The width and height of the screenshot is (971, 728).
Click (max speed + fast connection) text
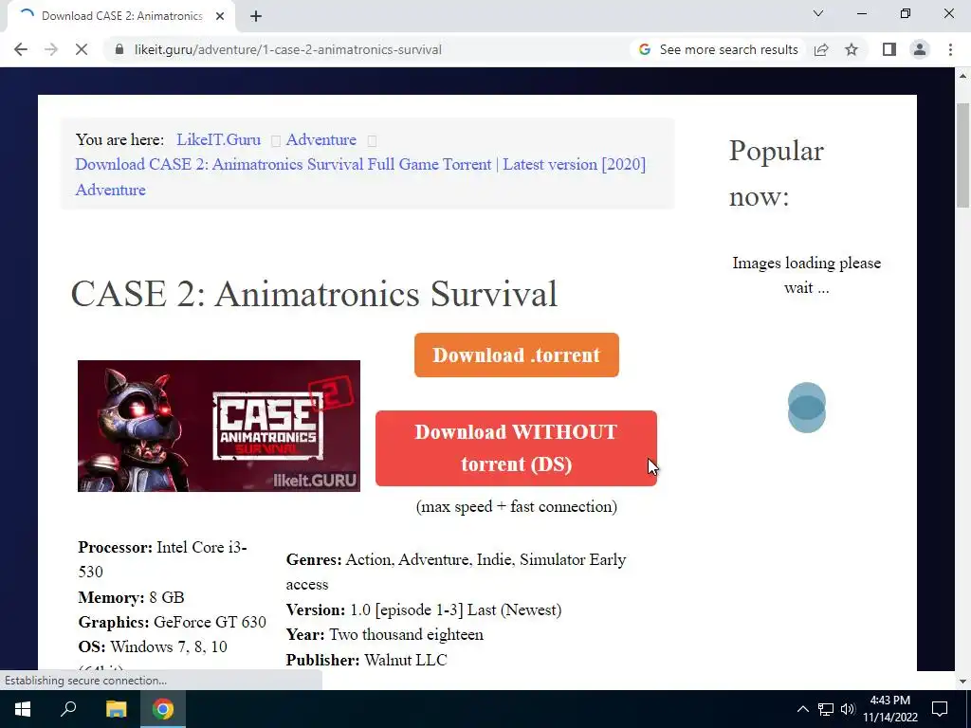tap(517, 506)
